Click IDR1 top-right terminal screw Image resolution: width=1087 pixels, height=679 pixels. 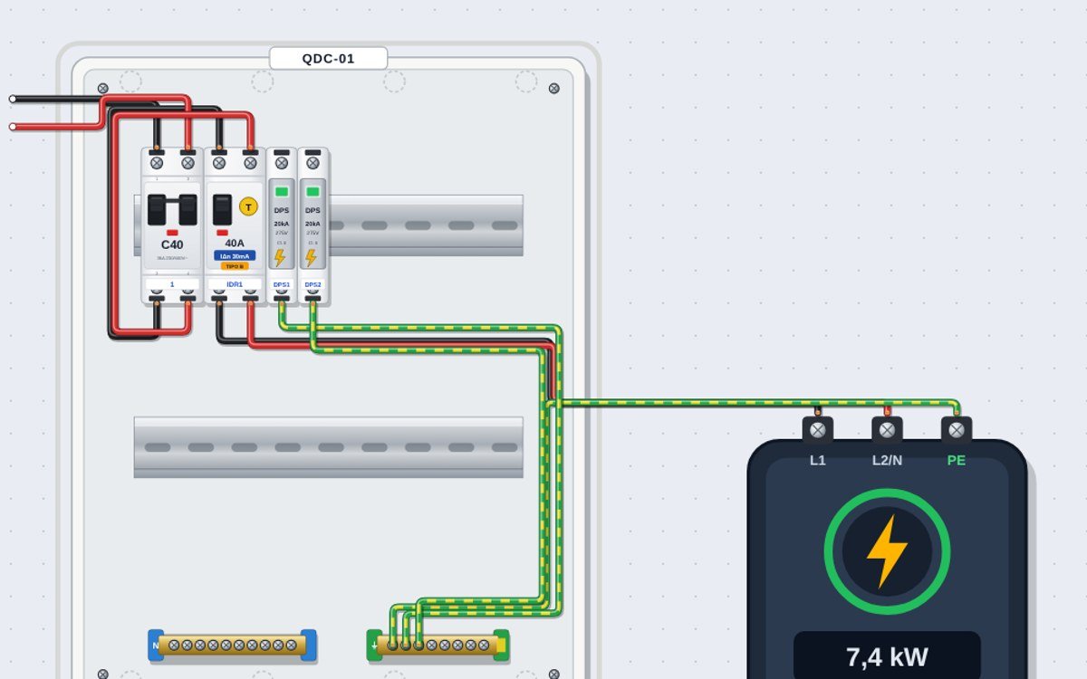250,163
